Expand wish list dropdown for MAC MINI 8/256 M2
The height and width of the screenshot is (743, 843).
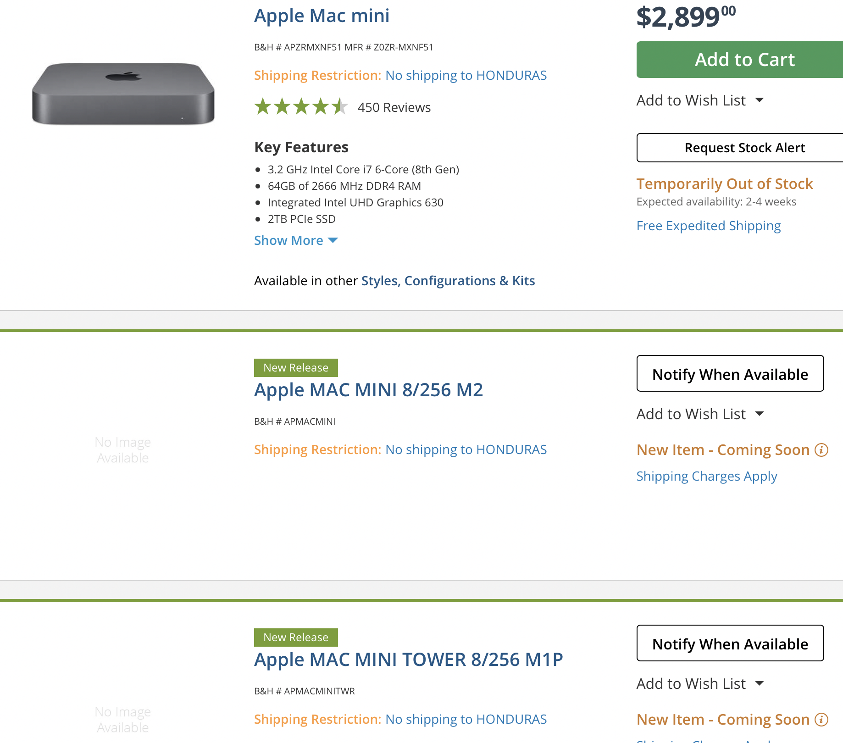[x=699, y=414]
